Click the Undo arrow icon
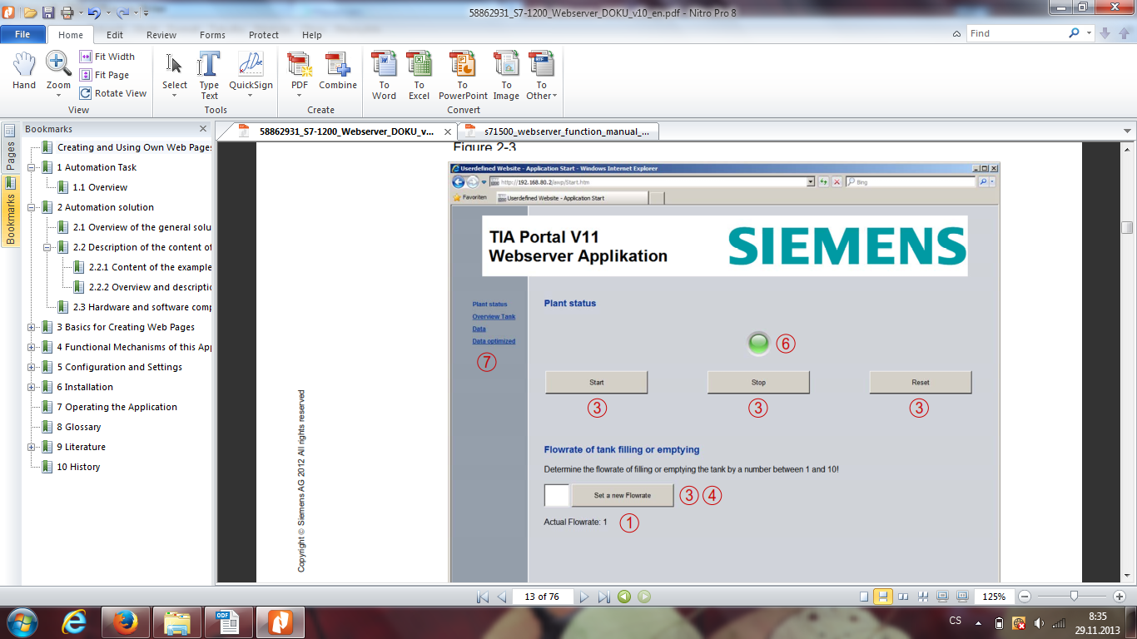Screen dimensions: 1137x639 tap(93, 12)
